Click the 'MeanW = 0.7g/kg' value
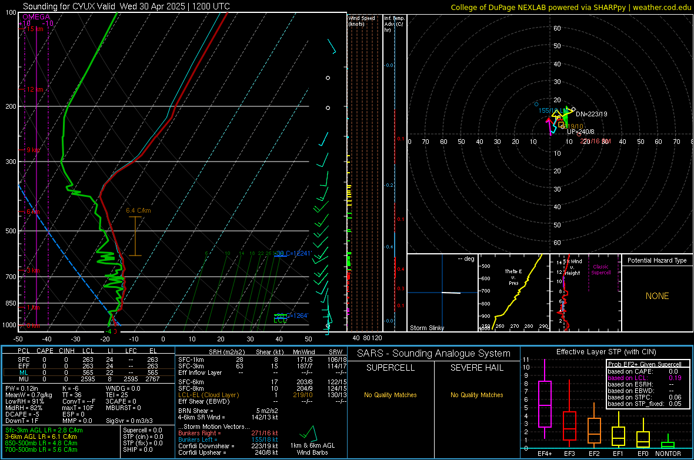Screen dimensions: 694x460 pyautogui.click(x=29, y=395)
